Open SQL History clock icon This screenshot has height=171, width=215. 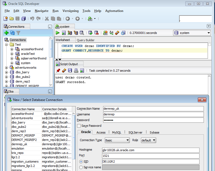123,33
